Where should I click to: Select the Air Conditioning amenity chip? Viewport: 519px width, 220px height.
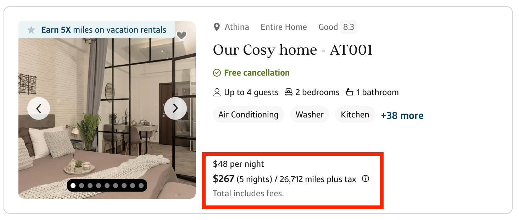pyautogui.click(x=248, y=114)
